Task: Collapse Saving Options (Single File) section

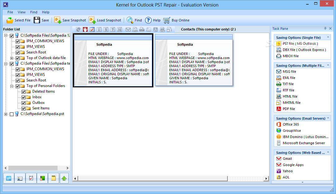Action: pyautogui.click(x=328, y=37)
